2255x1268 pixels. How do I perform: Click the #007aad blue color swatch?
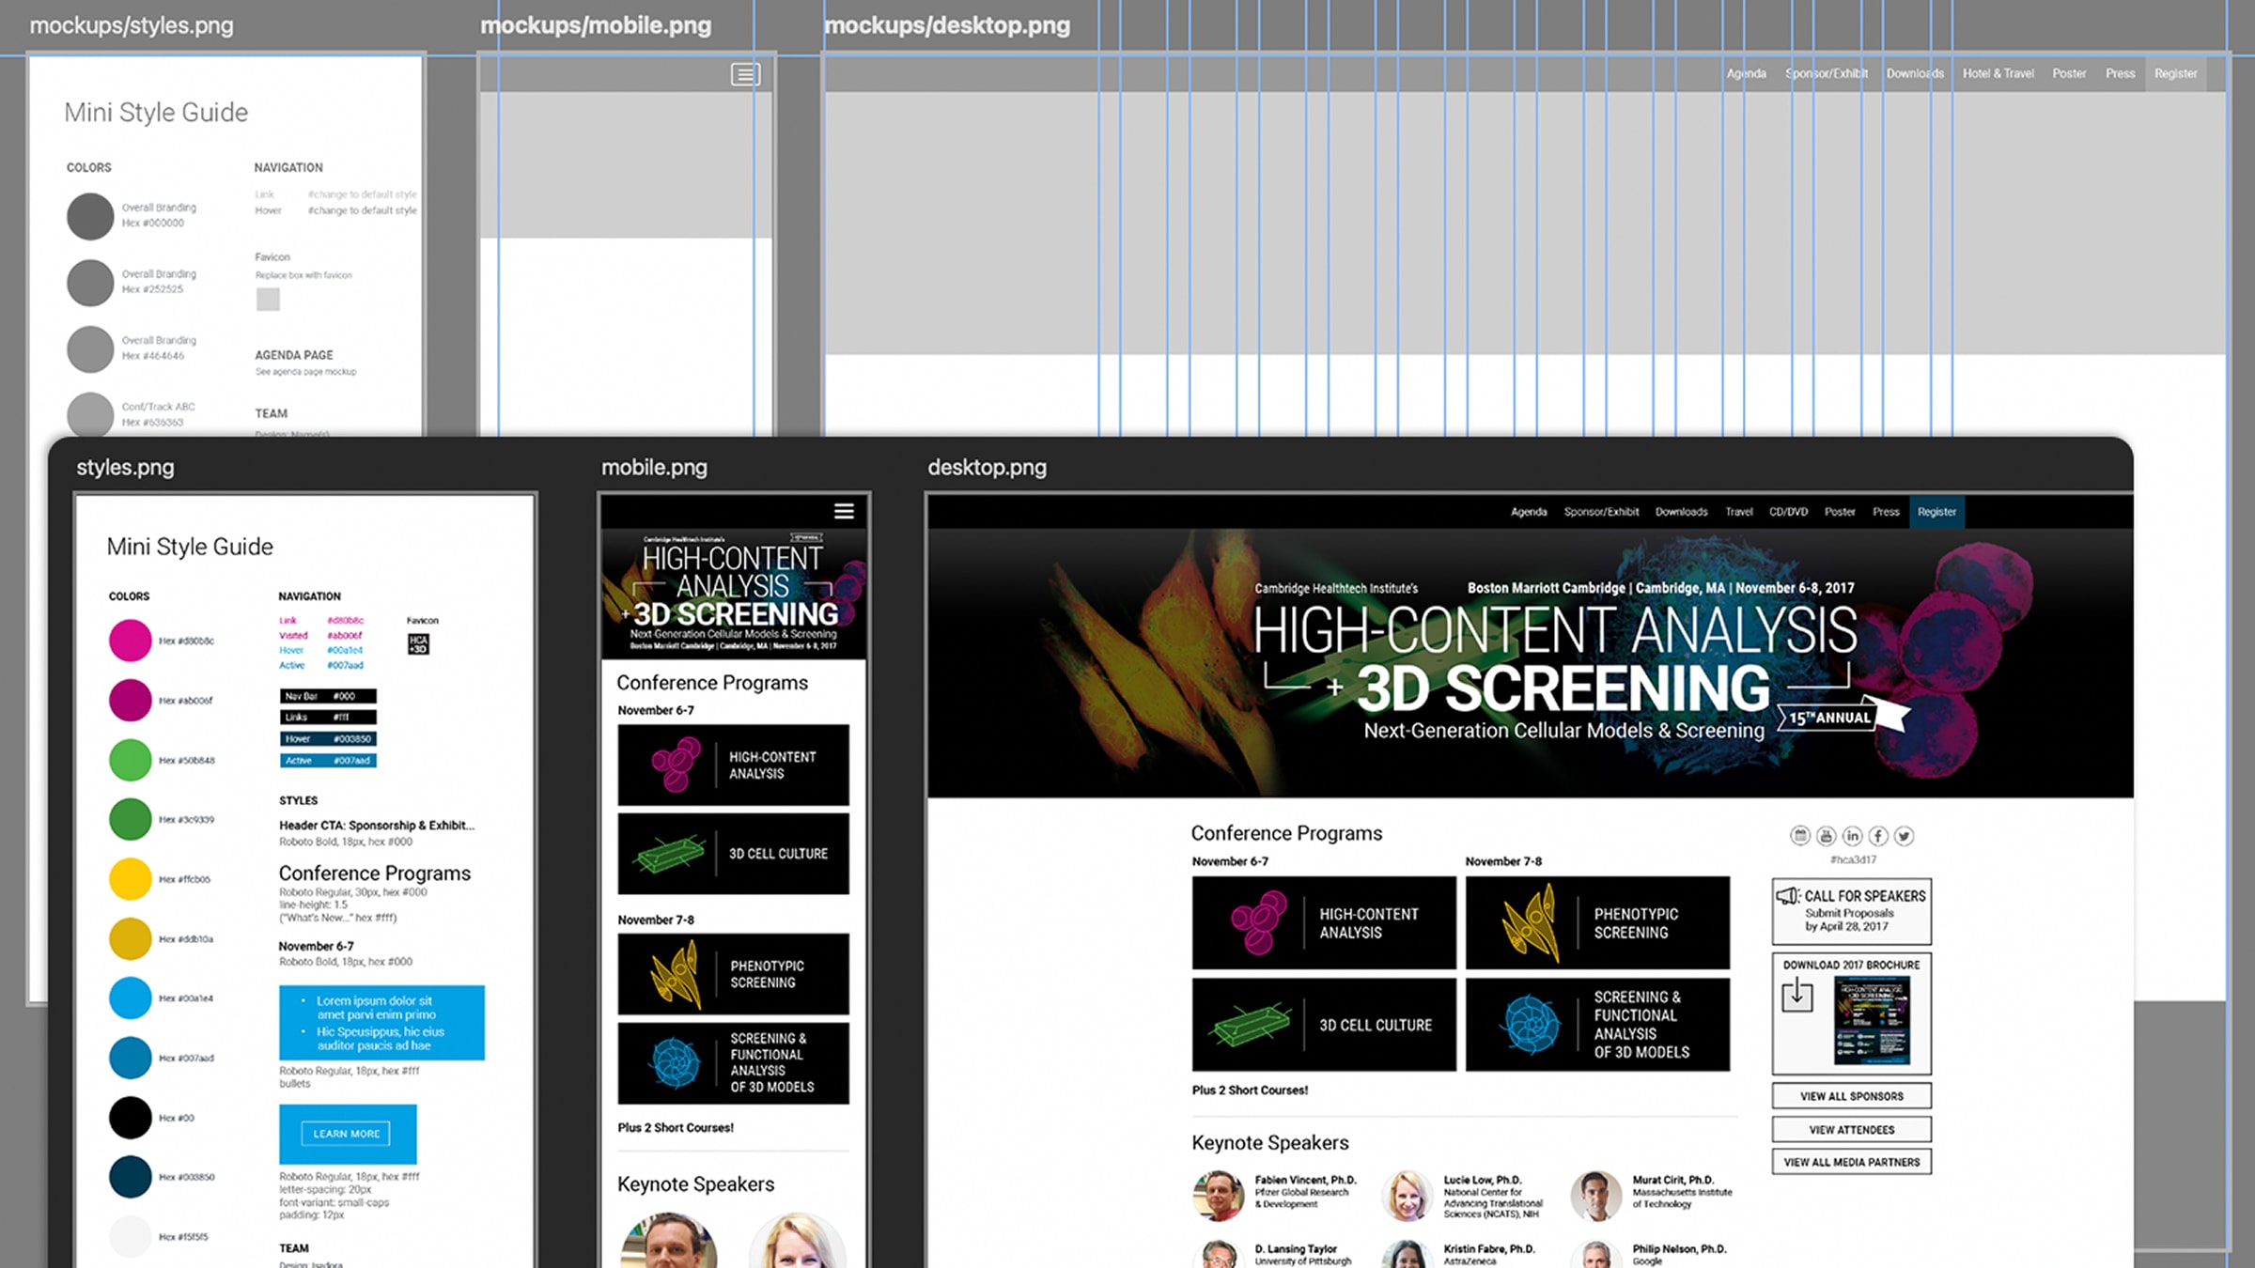point(130,1058)
